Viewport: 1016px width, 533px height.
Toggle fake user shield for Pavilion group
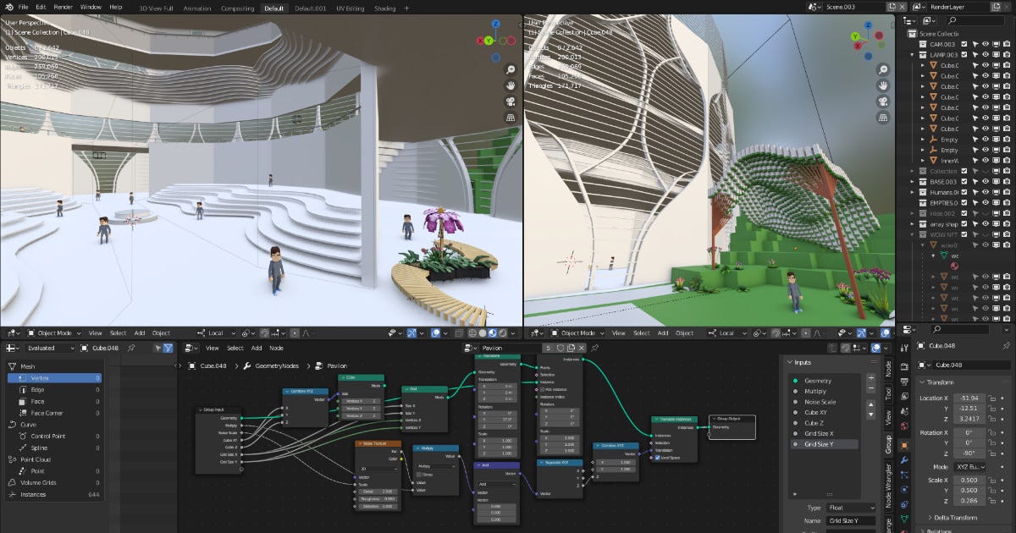click(x=559, y=348)
